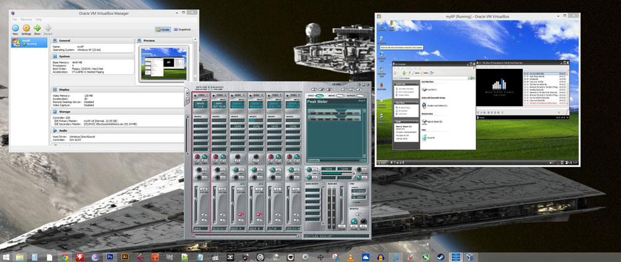Click the XP Start button in the VM
Viewport: 621px width, 262px height.
[383, 163]
